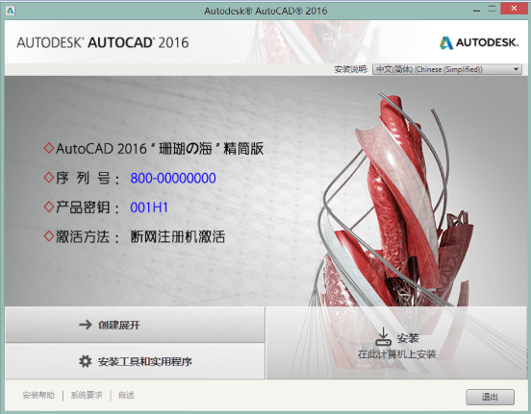Open the 安装帮助 link
Image resolution: width=531 pixels, height=414 pixels.
click(x=38, y=395)
